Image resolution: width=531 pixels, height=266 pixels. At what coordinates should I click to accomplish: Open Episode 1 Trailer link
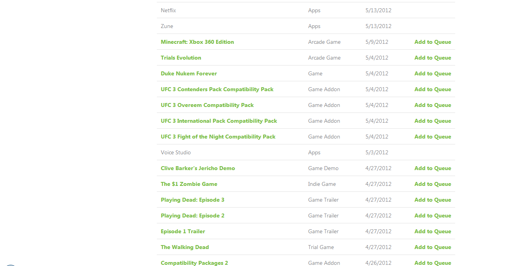tap(183, 231)
